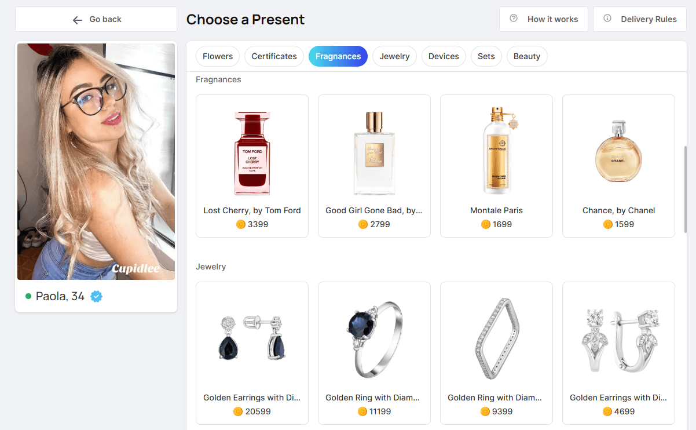Viewport: 696px width, 430px height.
Task: Click the coin icon beside 3399
Action: tap(241, 224)
